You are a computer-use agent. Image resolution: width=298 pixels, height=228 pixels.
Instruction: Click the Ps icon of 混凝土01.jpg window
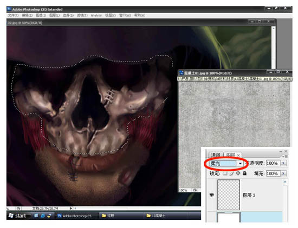(182, 73)
